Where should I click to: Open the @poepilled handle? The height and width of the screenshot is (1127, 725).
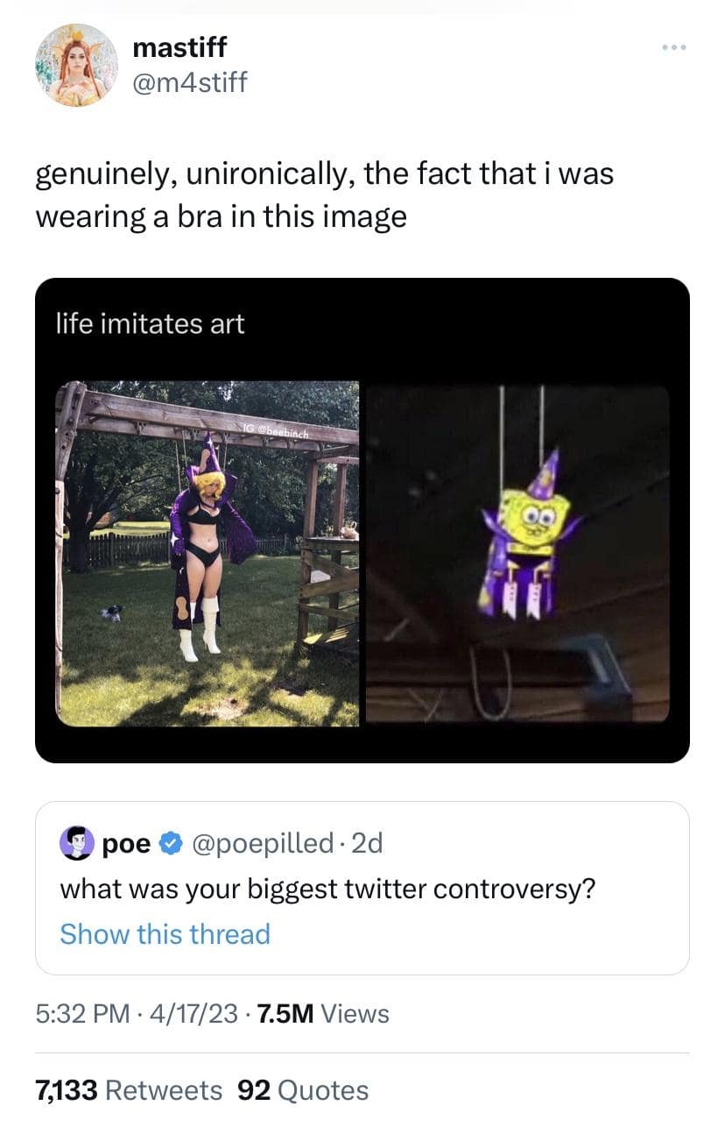click(260, 843)
